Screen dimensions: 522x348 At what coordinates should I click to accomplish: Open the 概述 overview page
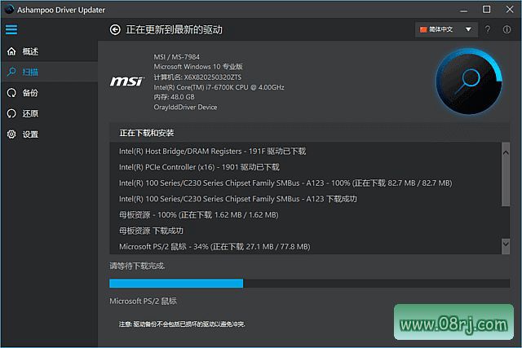30,51
